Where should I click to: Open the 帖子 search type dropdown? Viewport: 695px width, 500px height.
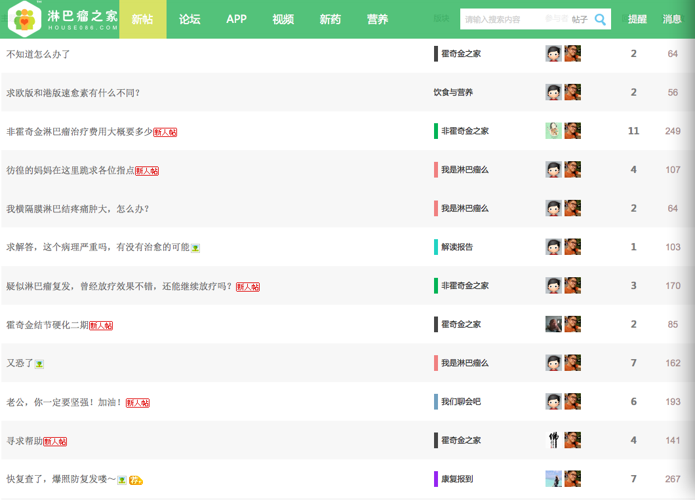(x=580, y=20)
